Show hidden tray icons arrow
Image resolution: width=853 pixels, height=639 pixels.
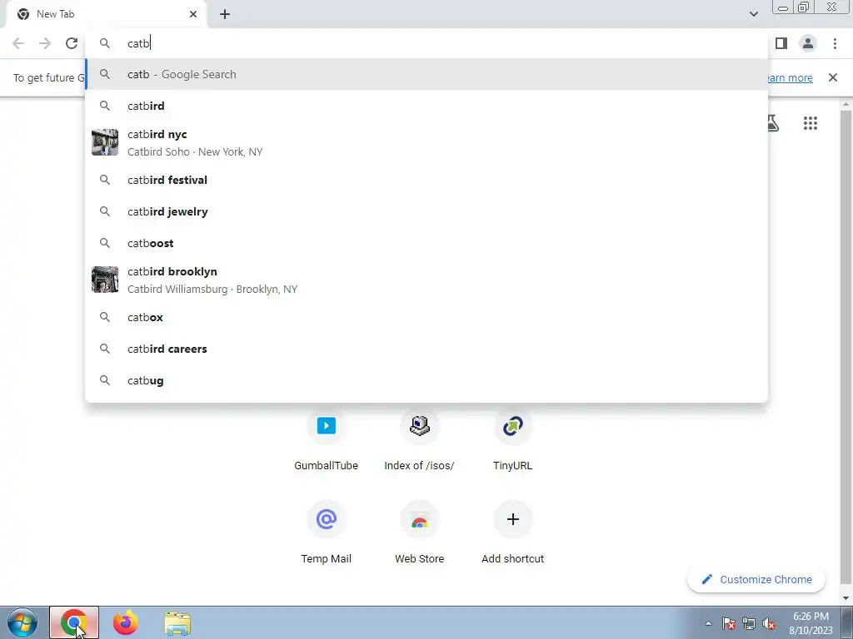708,623
